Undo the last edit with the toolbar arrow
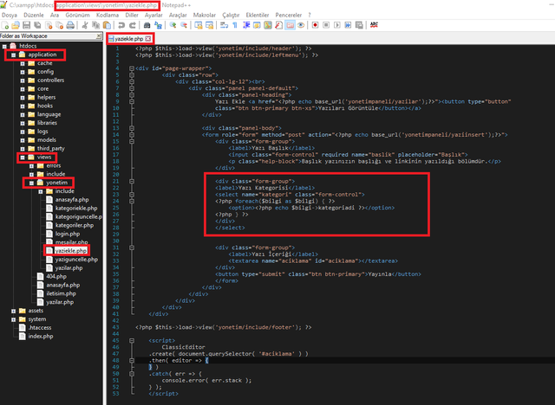Screen dimensions: 555x405 (x=121, y=25)
